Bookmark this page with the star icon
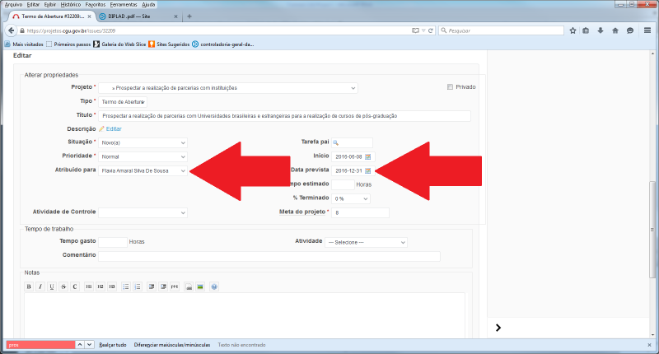The image size is (659, 354). [x=573, y=30]
